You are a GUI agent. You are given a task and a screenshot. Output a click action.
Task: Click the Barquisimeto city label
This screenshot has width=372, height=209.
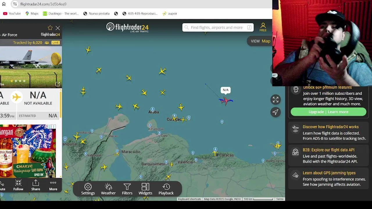click(x=153, y=164)
